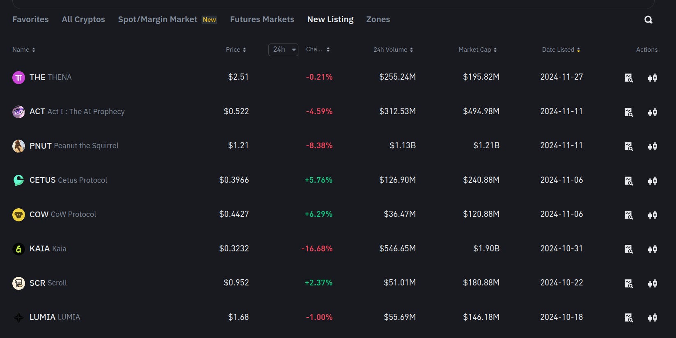Open COW CoW Protocol link
This screenshot has height=338, width=676.
tap(63, 214)
